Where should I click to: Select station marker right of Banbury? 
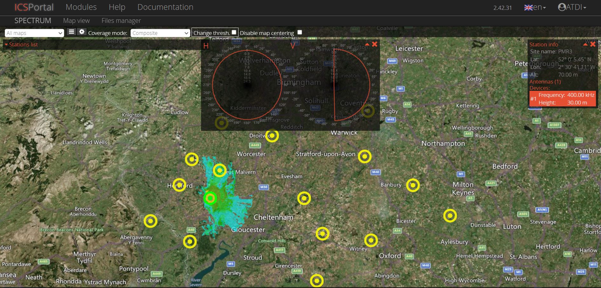tap(413, 185)
